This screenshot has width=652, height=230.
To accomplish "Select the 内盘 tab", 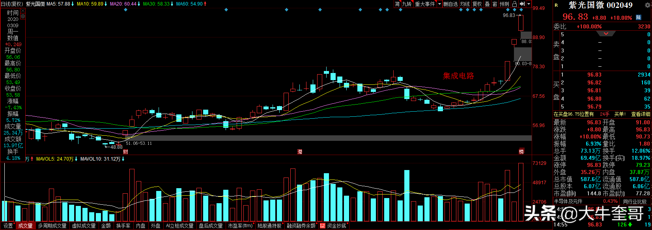I will coord(141,226).
